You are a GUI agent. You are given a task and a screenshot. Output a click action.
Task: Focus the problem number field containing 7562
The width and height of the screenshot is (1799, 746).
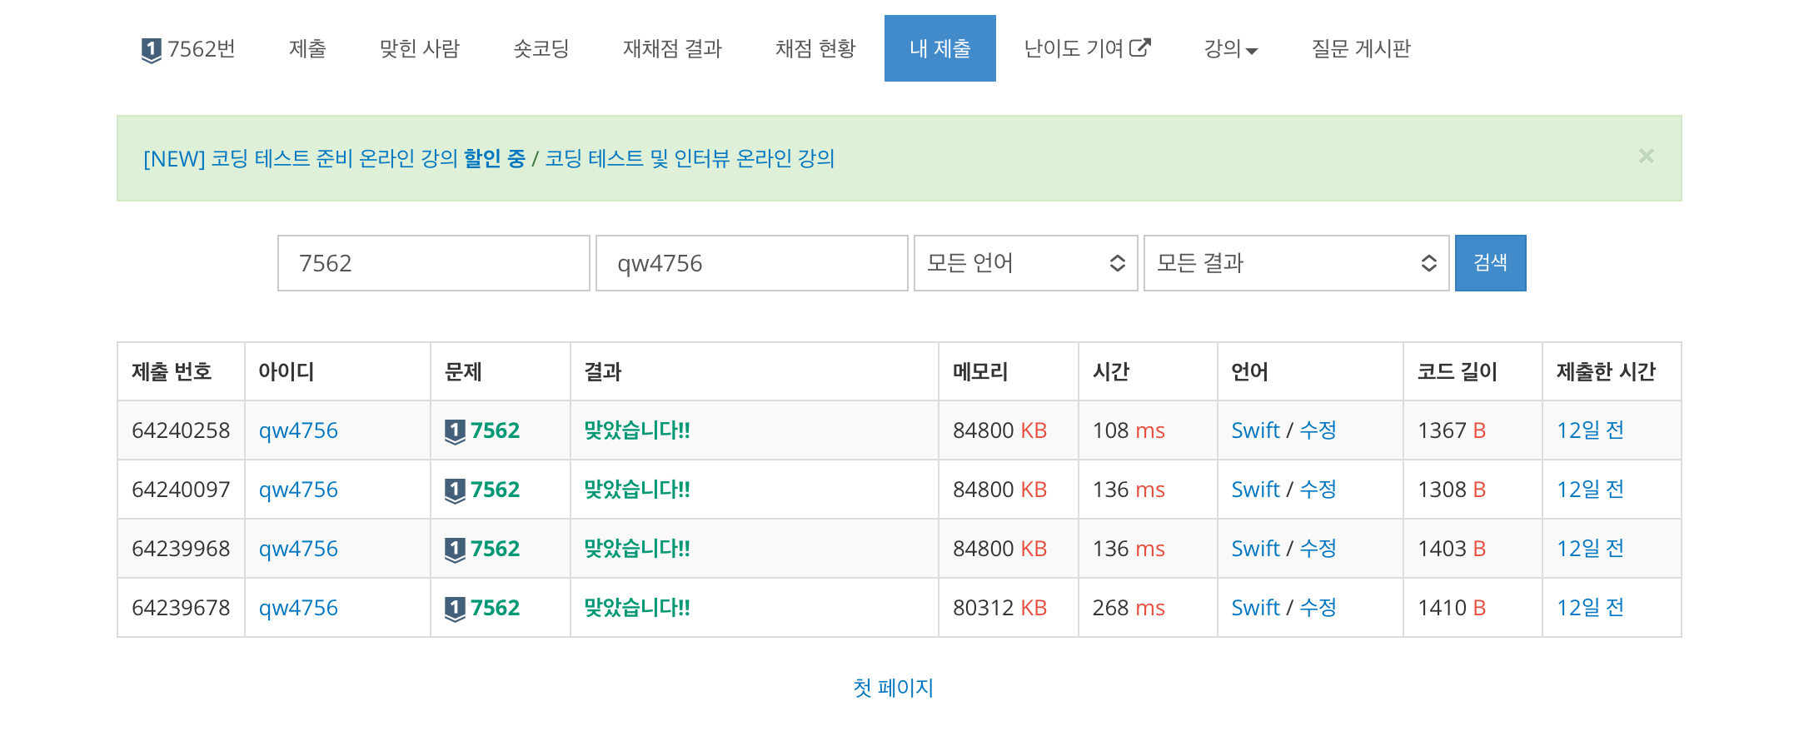pos(434,263)
